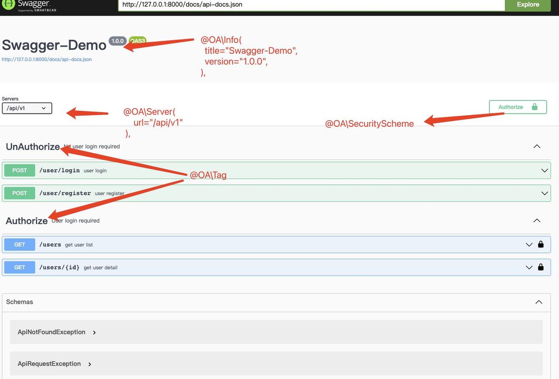Expand the POST /user/login operation

tap(544, 170)
